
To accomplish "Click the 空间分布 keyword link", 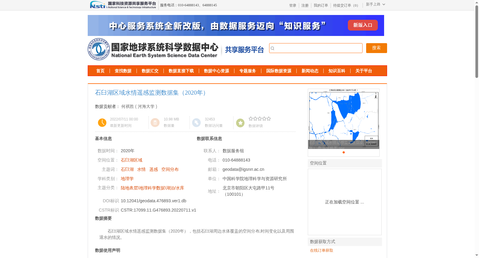I will point(170,170).
